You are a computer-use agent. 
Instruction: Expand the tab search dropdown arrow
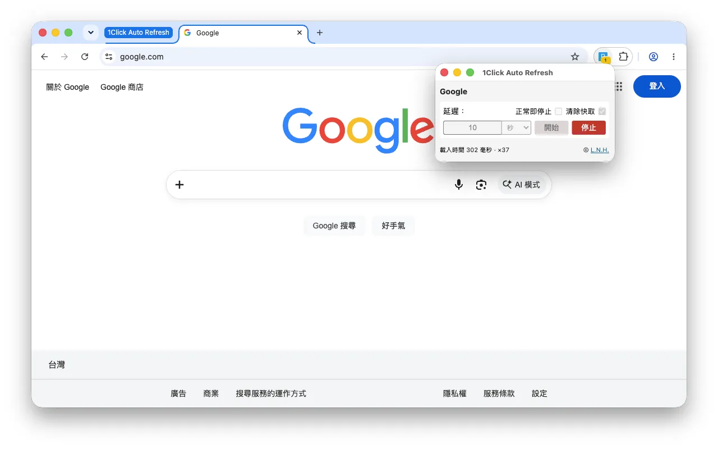pos(91,33)
